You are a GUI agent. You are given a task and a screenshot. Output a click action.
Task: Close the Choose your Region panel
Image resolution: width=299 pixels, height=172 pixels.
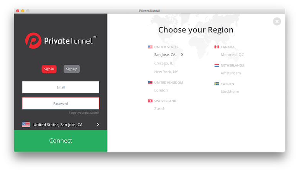pyautogui.click(x=277, y=21)
